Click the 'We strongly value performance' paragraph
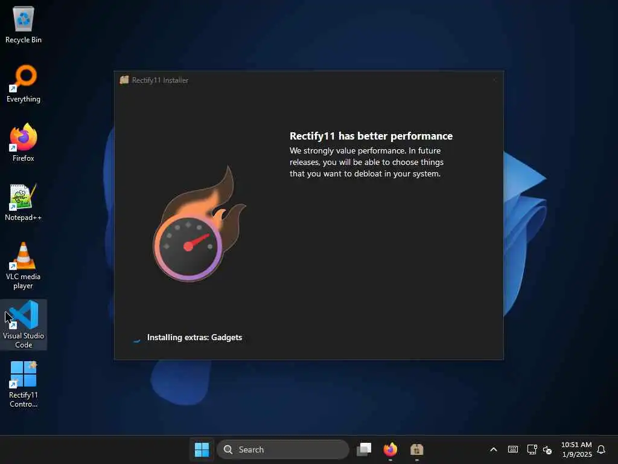Viewport: 618px width, 464px height. 366,162
